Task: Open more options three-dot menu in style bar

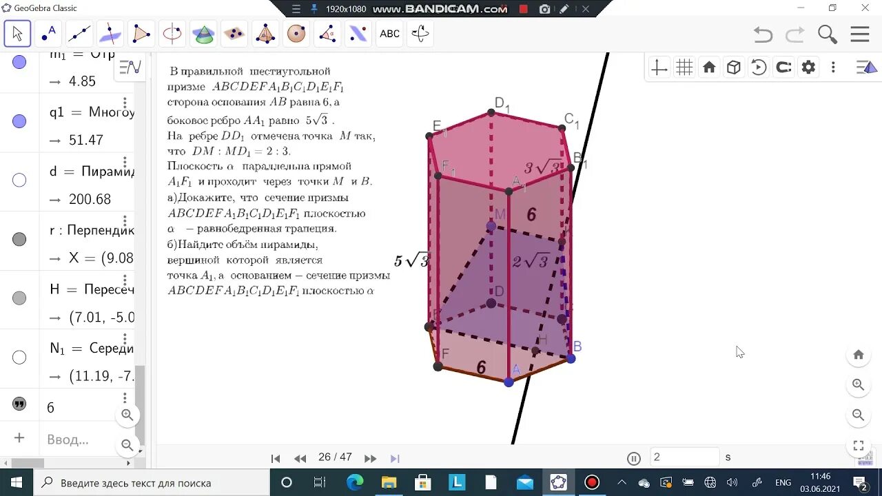Action: (x=833, y=68)
